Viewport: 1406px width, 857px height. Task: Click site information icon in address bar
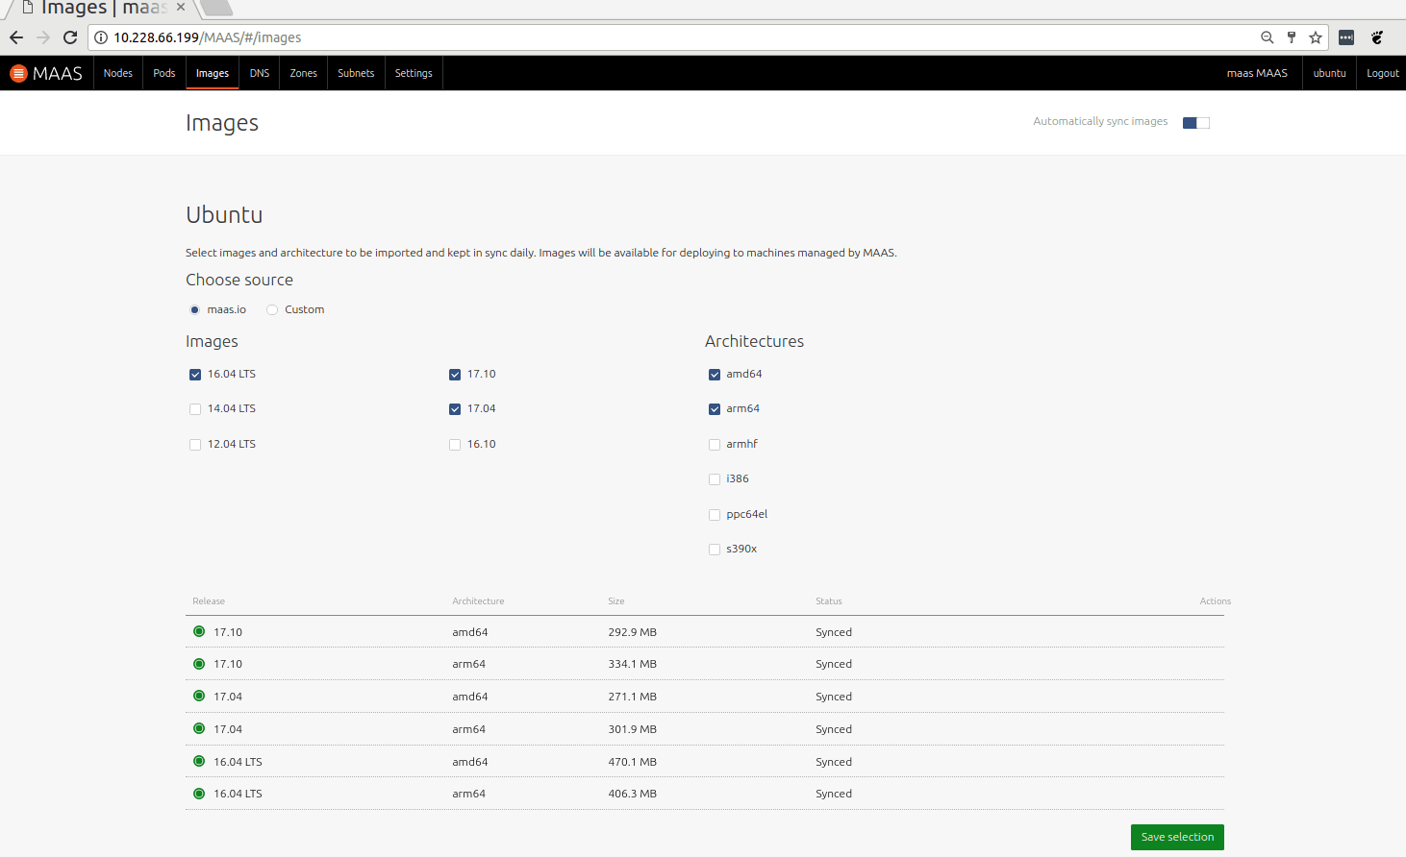click(101, 37)
